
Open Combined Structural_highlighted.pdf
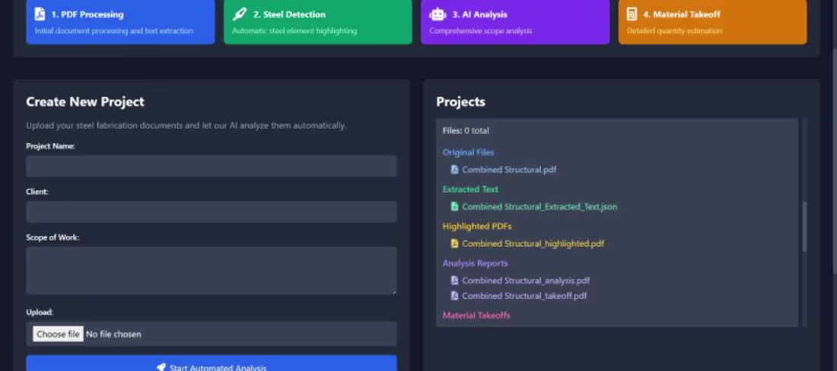point(533,243)
